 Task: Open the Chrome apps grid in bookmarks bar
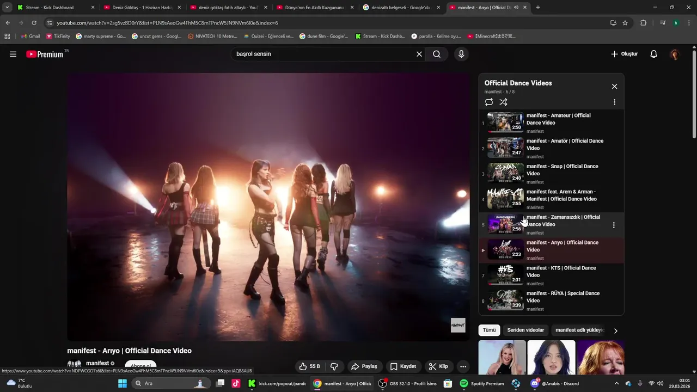tap(7, 36)
